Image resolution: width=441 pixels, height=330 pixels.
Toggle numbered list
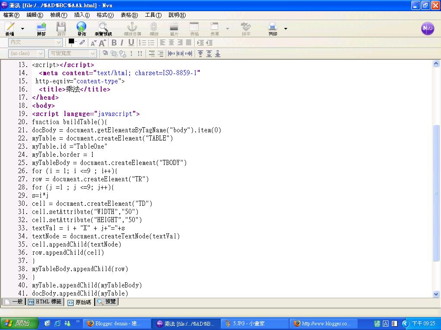point(143,43)
